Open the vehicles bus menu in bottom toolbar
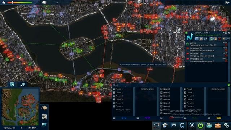Image resolution: width=231 pixels, height=130 pixels. pos(182,125)
